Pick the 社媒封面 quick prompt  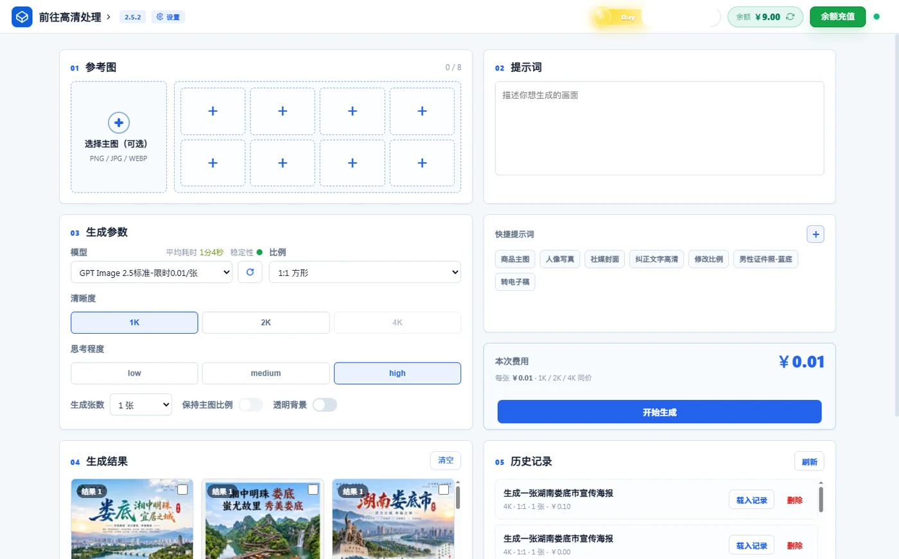tap(605, 259)
